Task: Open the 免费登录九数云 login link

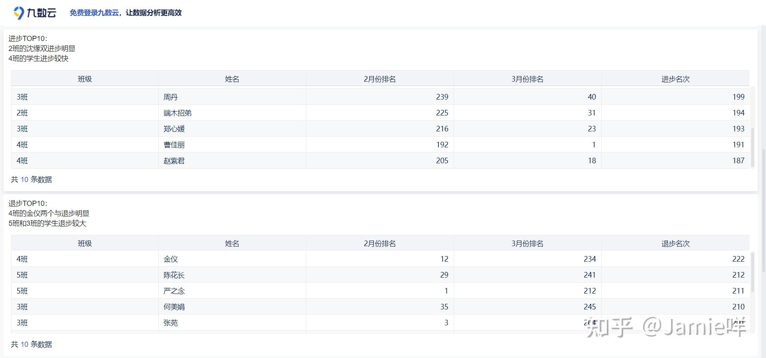Action: point(94,13)
